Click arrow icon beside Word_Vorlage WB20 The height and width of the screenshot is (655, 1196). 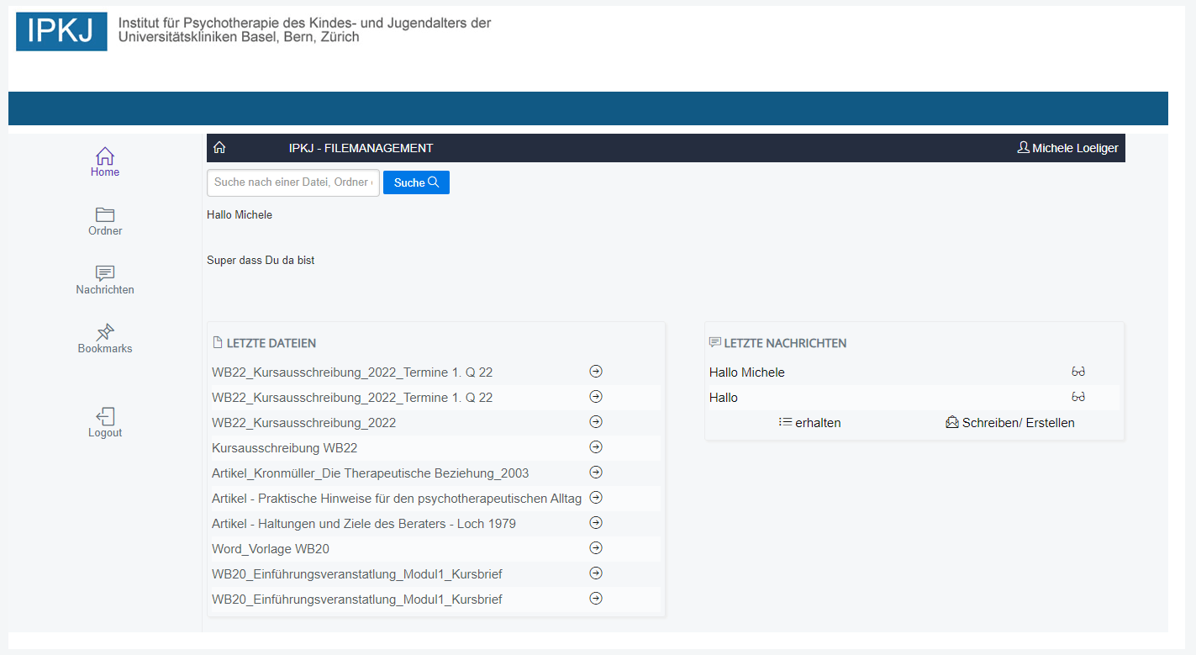click(x=596, y=548)
